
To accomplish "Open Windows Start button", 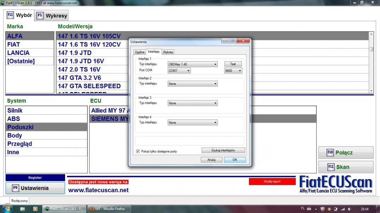I will coord(7,209).
